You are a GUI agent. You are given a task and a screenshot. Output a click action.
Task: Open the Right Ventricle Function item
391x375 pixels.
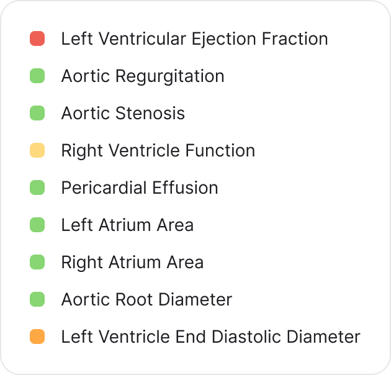[x=158, y=151]
